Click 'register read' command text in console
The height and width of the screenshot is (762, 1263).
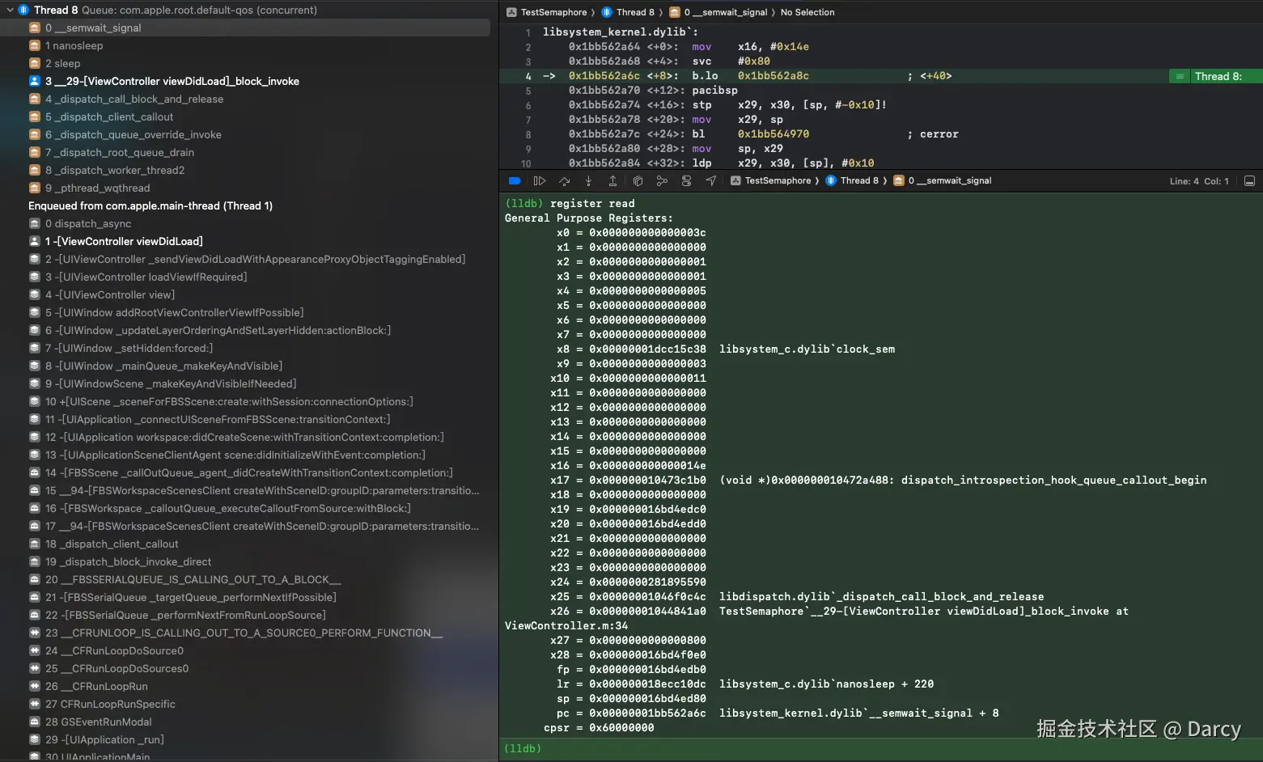(x=592, y=204)
